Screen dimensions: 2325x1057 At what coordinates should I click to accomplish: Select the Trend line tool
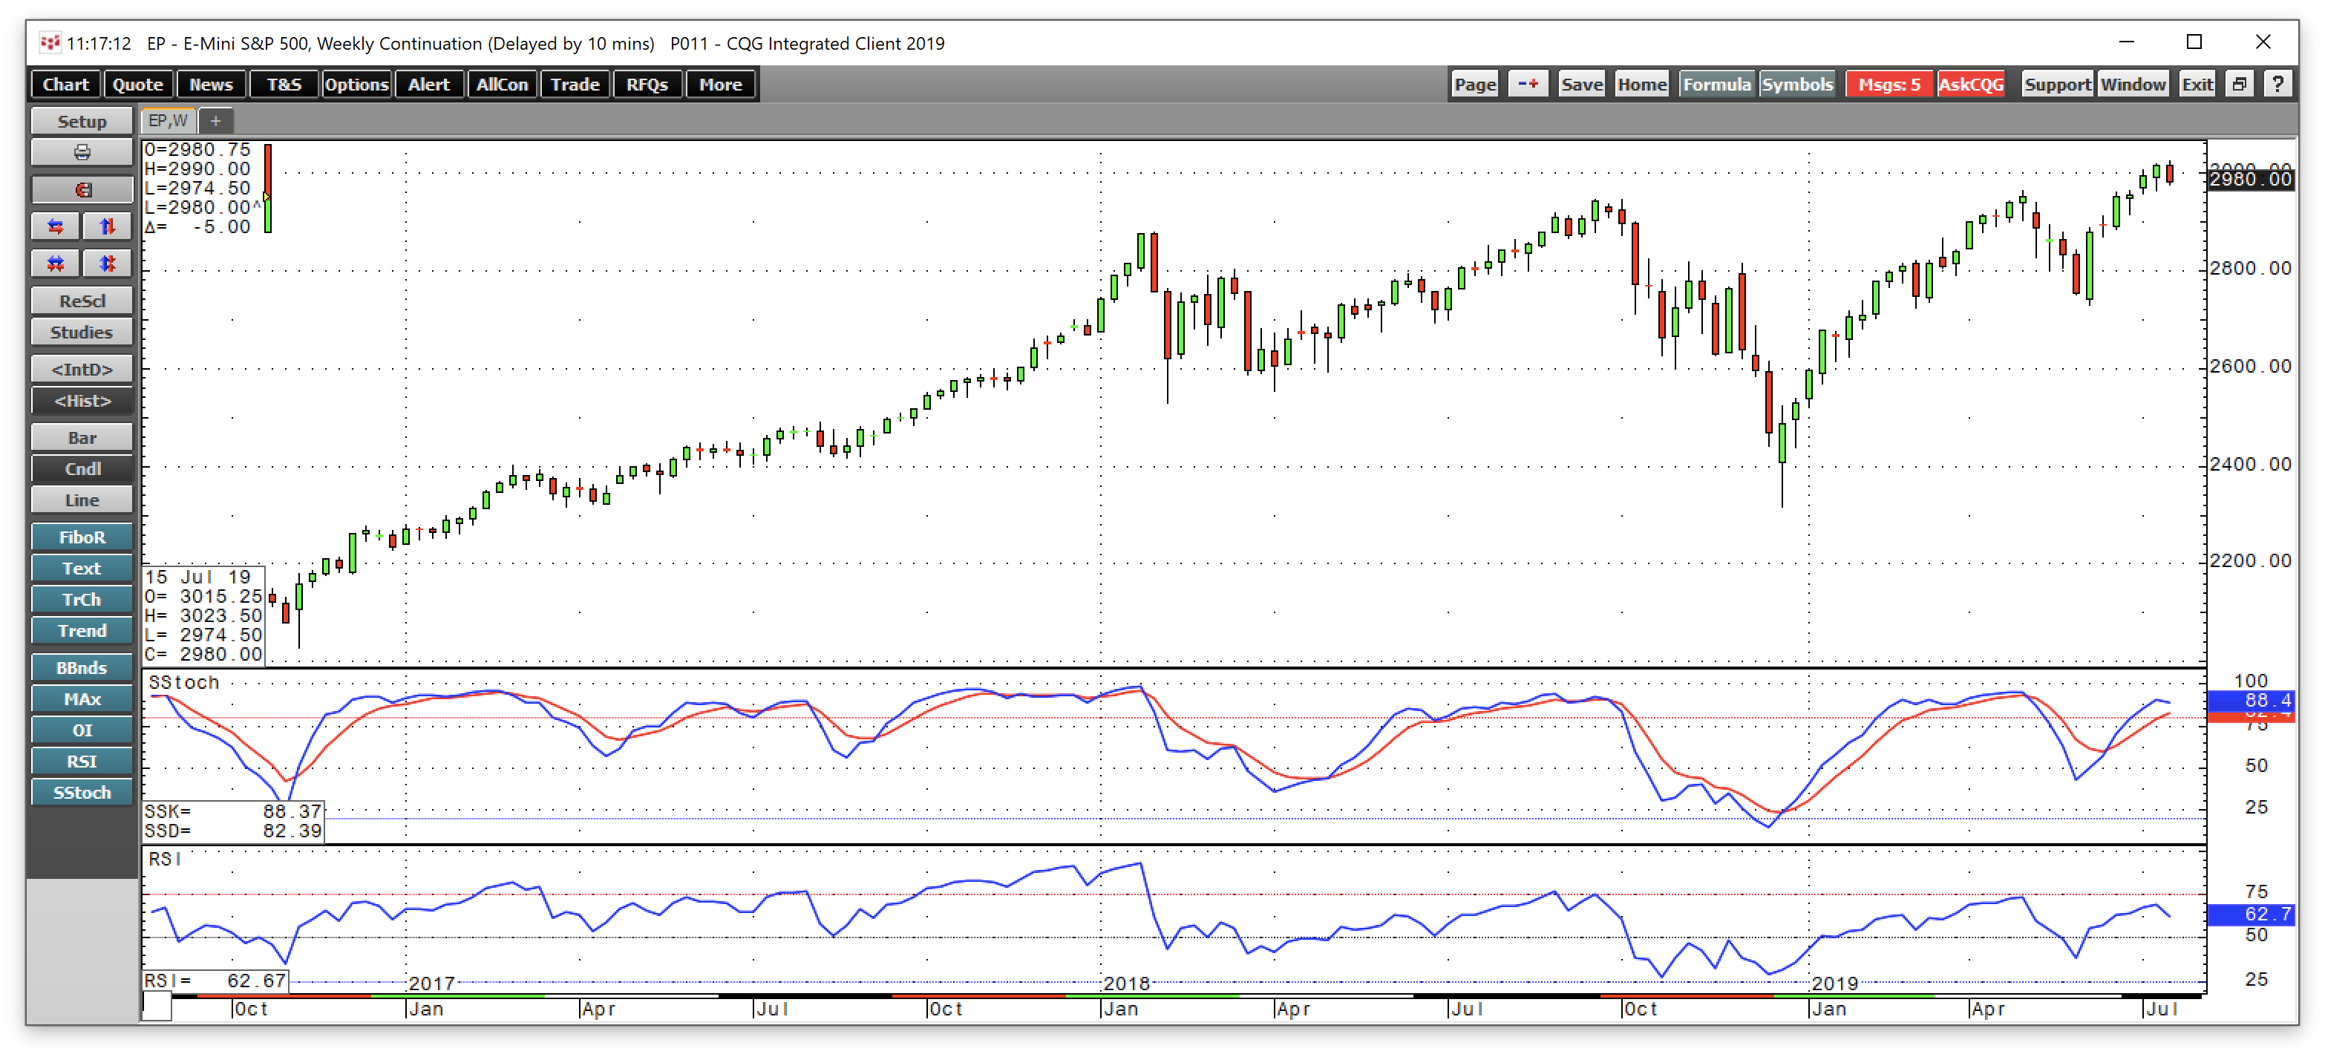[82, 631]
